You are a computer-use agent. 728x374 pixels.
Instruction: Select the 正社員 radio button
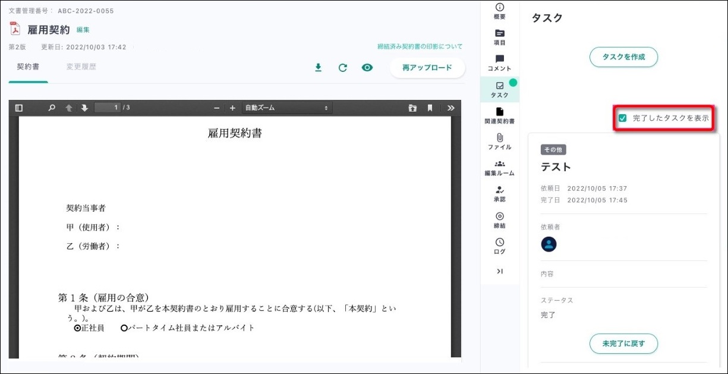77,328
